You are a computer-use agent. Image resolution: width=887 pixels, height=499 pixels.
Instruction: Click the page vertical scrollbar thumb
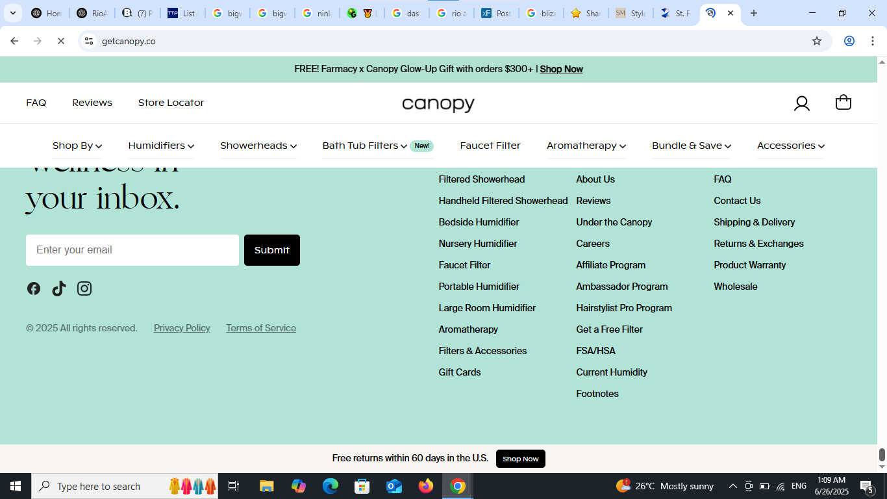coord(882,455)
